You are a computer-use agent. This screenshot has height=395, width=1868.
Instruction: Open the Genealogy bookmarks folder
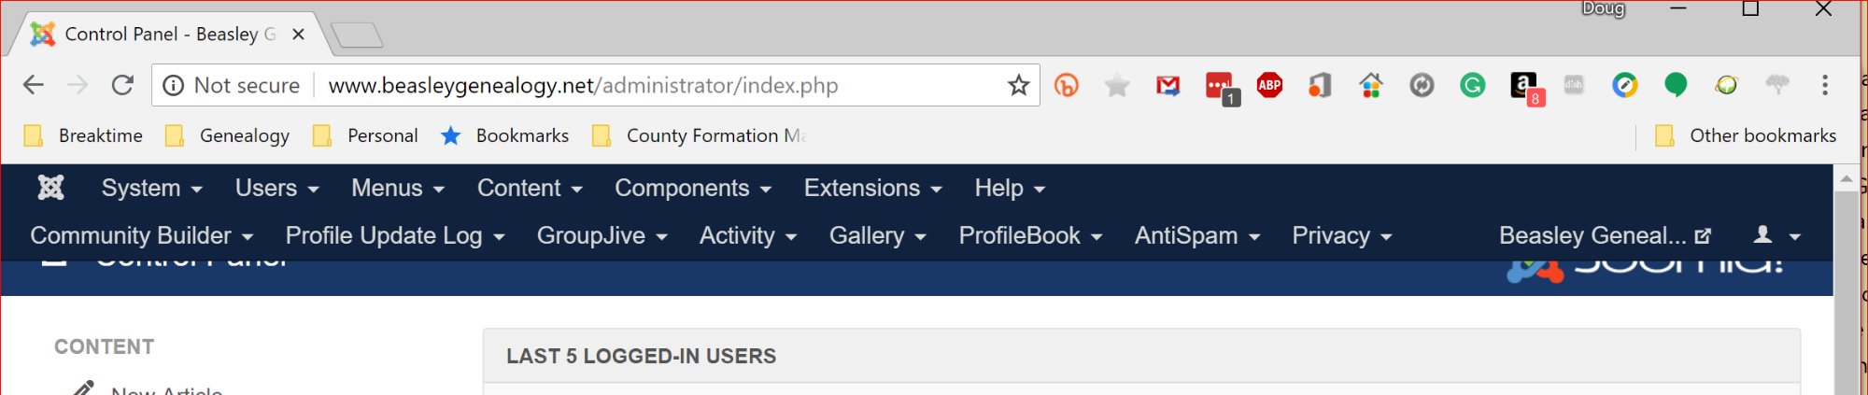click(227, 135)
